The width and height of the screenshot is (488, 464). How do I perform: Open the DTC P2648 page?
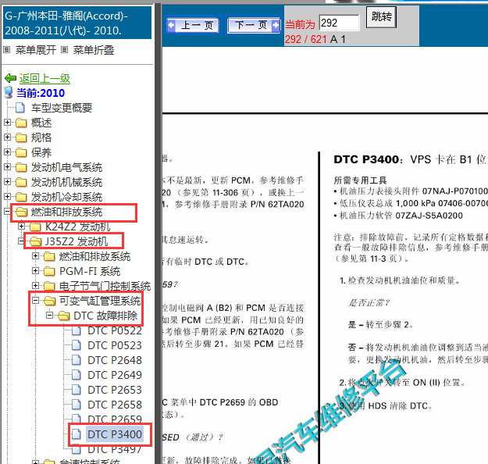click(115, 360)
